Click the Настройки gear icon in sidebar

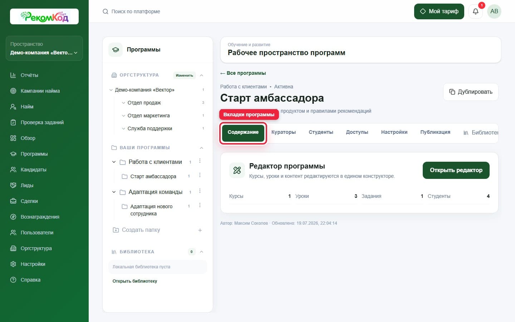(x=13, y=264)
